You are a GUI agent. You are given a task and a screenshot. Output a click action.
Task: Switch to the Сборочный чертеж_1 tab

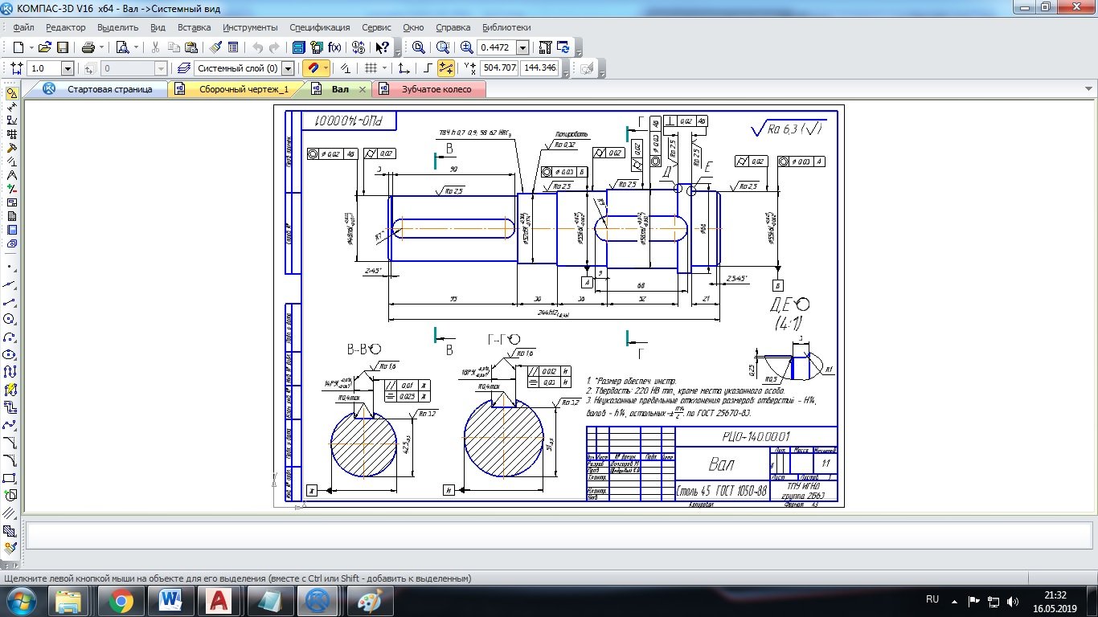243,89
